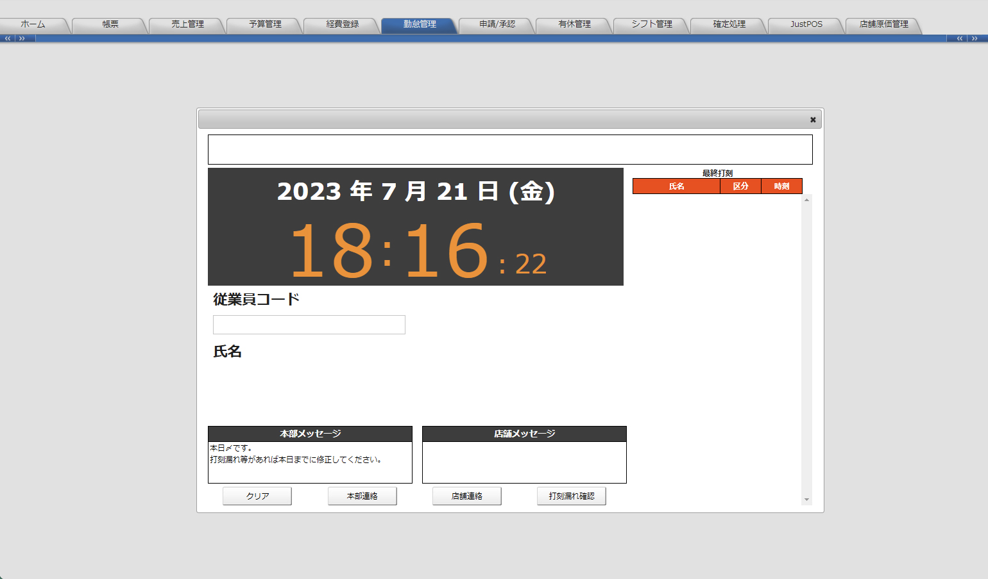Focus the 従業員コード input field

(x=309, y=325)
